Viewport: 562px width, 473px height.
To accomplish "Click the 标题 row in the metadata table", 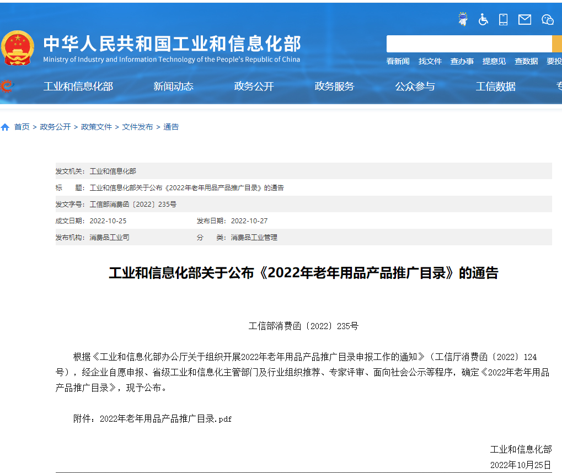I will pos(303,187).
